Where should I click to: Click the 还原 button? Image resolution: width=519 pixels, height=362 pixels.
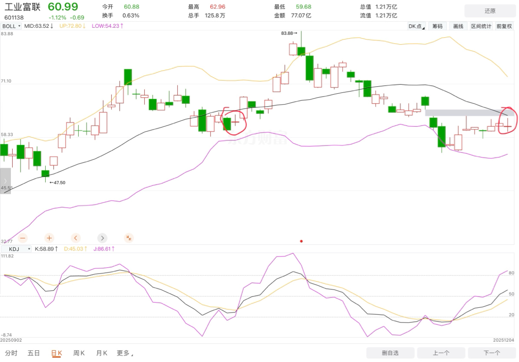tap(490, 11)
